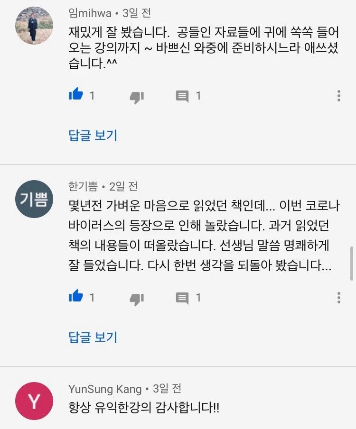Open YunSung Kang's Y avatar
Image resolution: width=356 pixels, height=429 pixels.
click(34, 401)
